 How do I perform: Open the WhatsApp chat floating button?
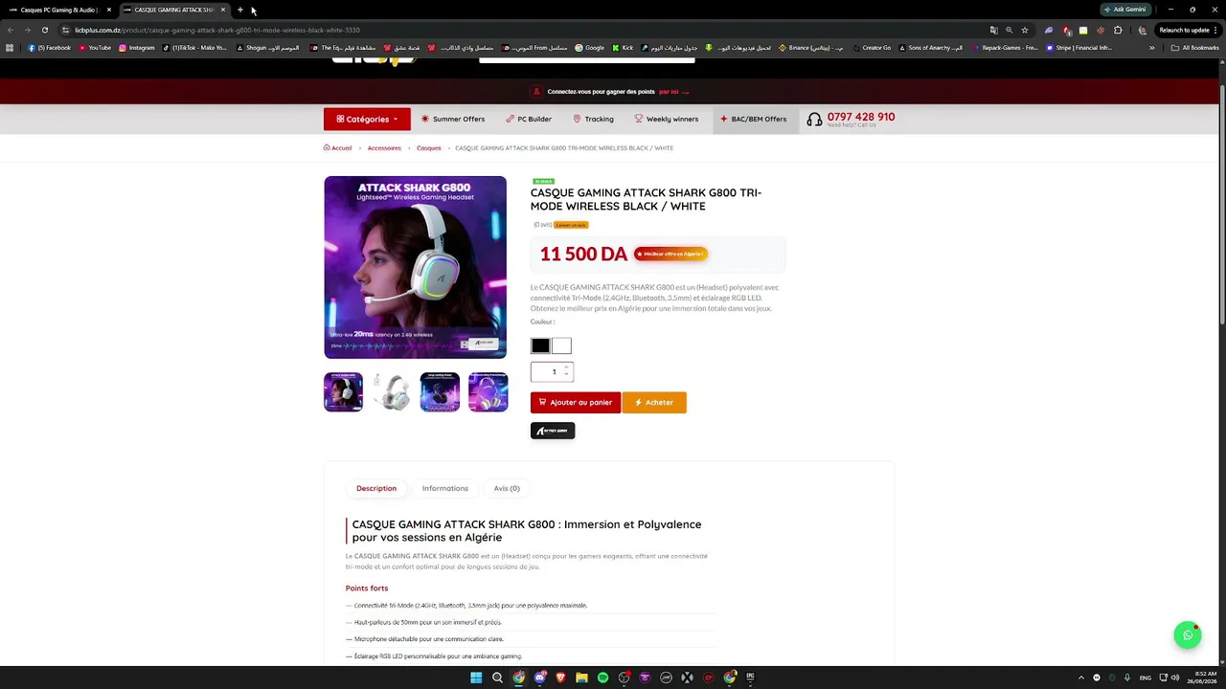click(1188, 635)
